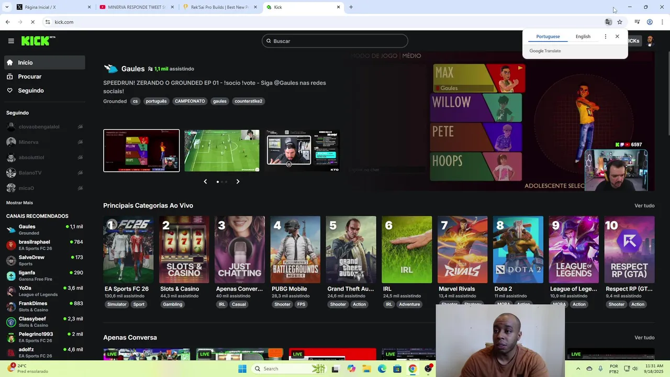
Task: Open the Grounded category link
Action: pos(115,101)
